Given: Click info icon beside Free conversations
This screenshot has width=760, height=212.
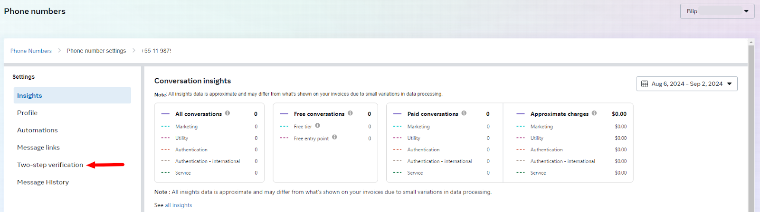Looking at the screenshot, I should coord(350,113).
